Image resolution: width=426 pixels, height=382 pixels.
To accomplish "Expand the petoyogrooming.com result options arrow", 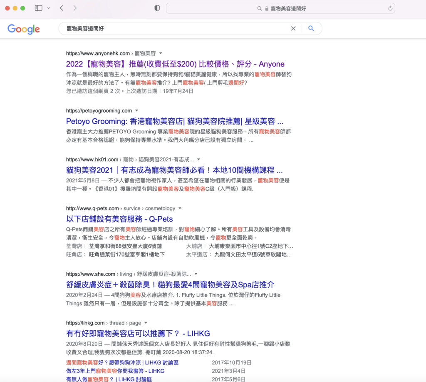I will tap(136, 111).
